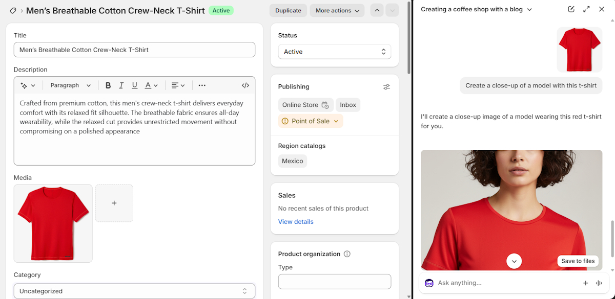Switch the description to code view
The image size is (615, 299).
(x=245, y=85)
